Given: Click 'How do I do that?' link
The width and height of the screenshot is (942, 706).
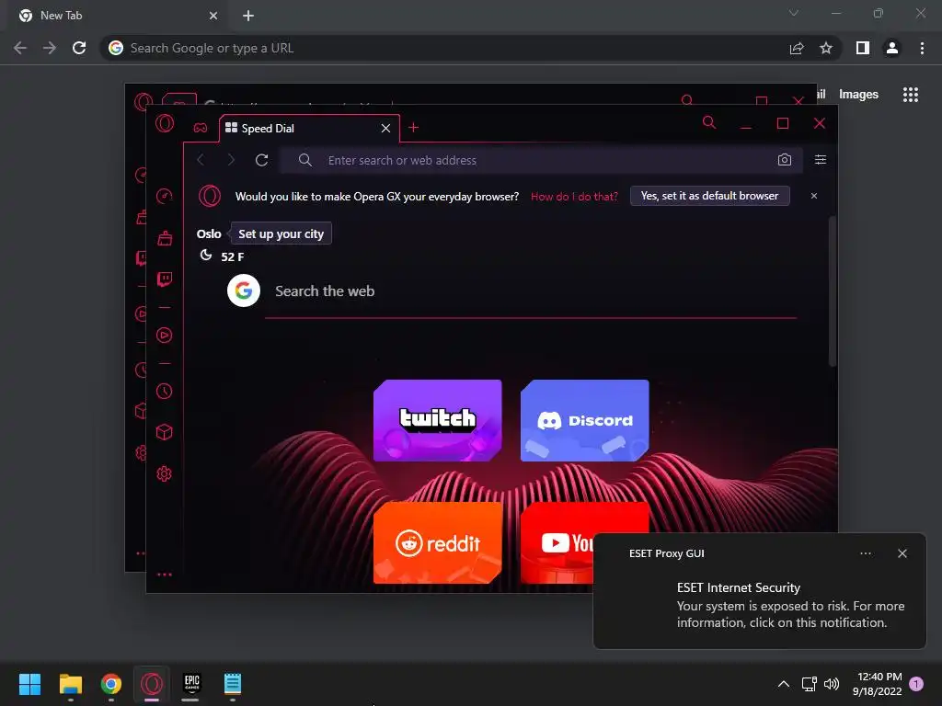Looking at the screenshot, I should [x=574, y=197].
